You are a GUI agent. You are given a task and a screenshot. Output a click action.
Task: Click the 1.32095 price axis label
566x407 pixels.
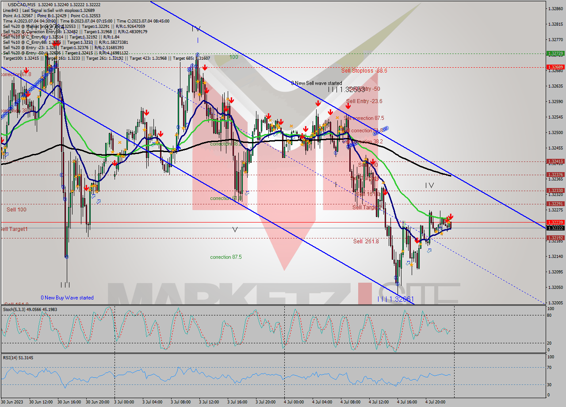pyautogui.click(x=555, y=272)
